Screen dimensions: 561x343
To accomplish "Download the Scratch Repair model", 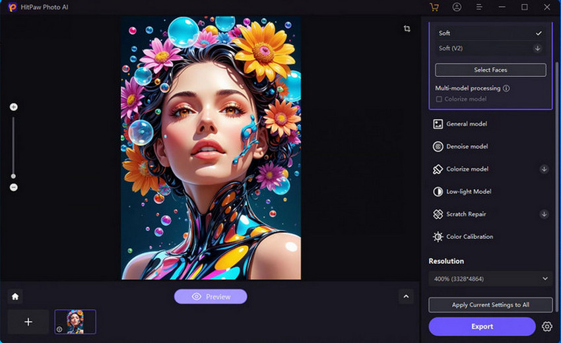I will click(544, 214).
